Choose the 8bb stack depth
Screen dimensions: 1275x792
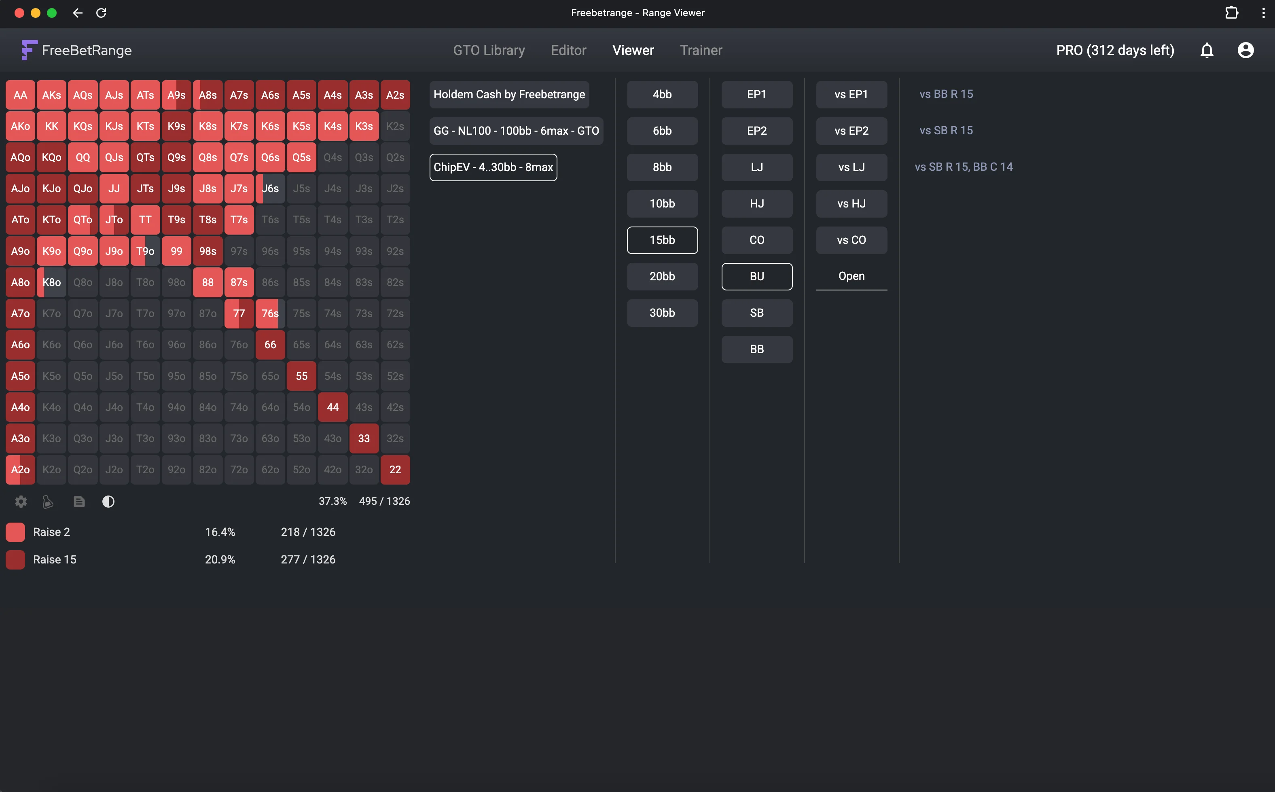(662, 167)
